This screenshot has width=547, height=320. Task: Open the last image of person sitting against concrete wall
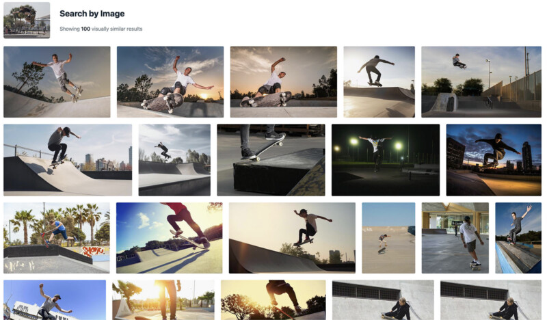click(491, 300)
